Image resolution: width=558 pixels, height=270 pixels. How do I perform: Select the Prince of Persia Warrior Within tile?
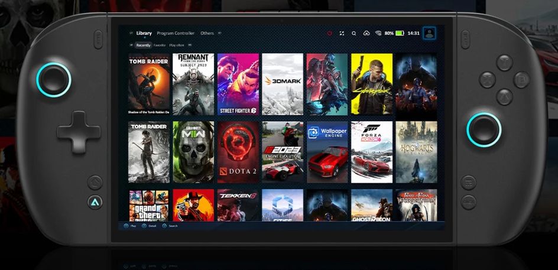tap(416, 205)
